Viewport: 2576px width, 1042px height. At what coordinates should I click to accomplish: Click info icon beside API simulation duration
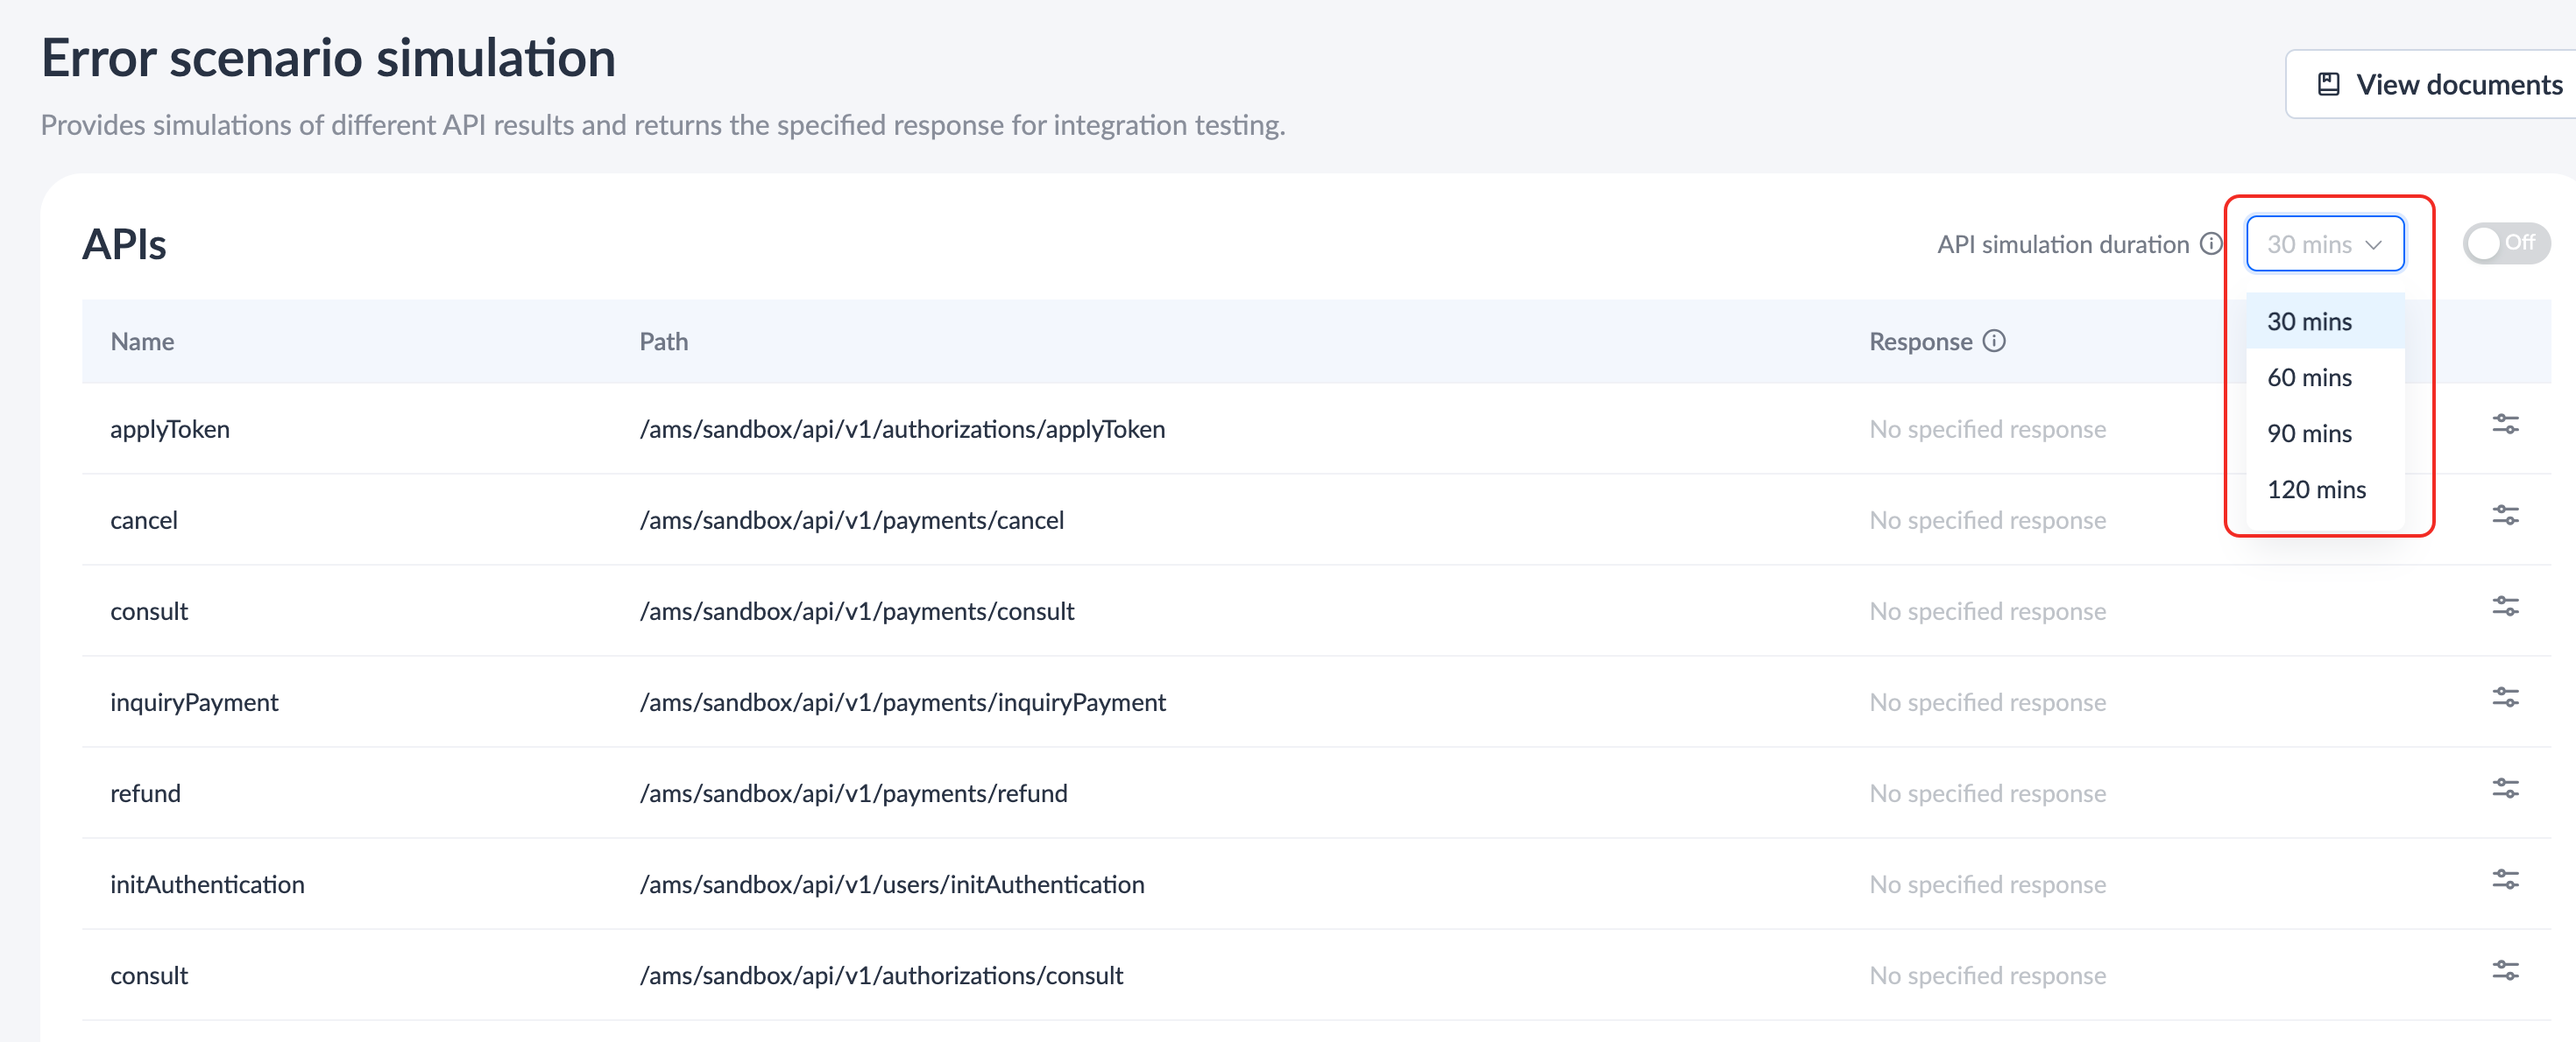2211,243
